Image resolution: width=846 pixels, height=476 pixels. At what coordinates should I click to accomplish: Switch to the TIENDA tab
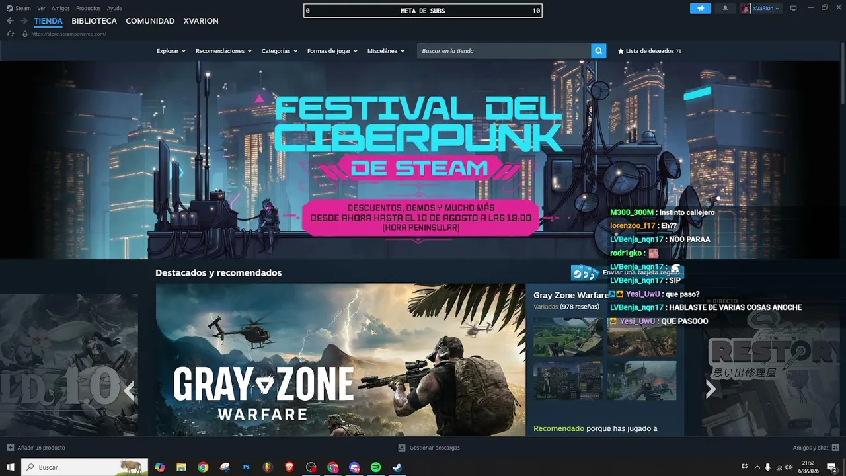(48, 21)
